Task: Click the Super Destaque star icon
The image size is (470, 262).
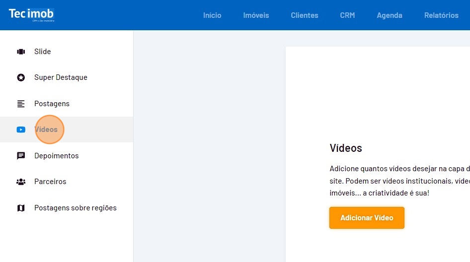Action: point(21,77)
